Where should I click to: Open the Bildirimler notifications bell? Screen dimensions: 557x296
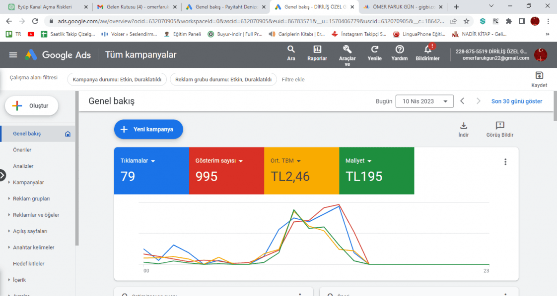click(x=428, y=53)
